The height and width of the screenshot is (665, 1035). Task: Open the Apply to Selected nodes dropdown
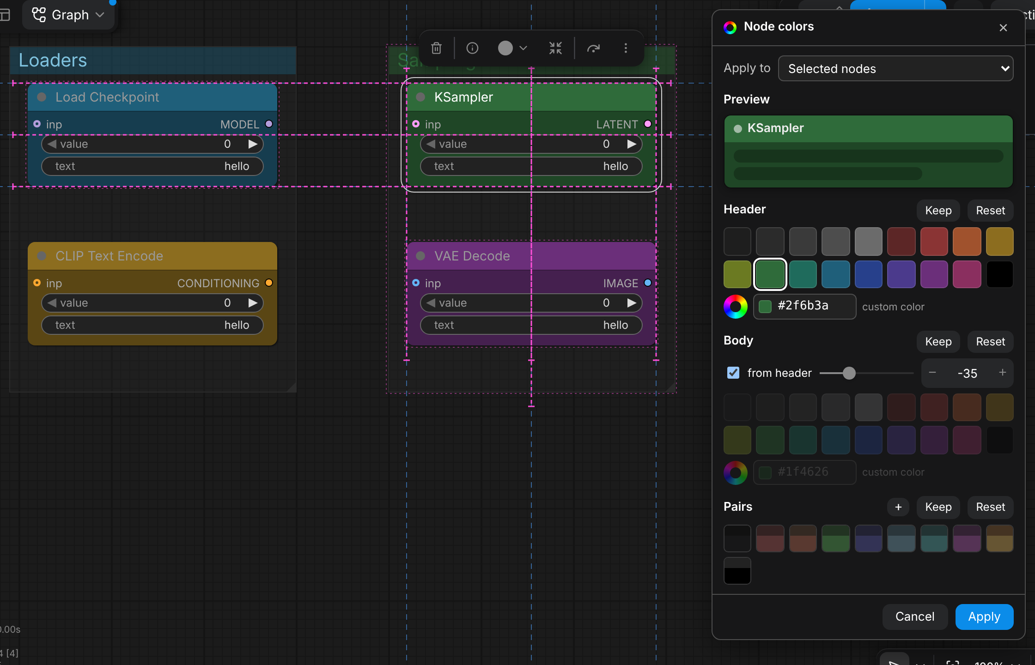pyautogui.click(x=895, y=68)
